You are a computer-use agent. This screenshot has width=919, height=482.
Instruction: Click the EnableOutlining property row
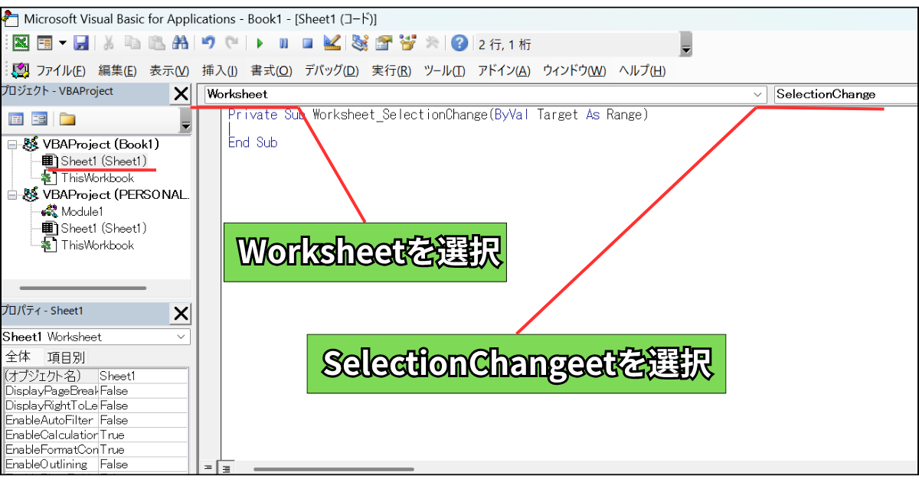coord(95,464)
